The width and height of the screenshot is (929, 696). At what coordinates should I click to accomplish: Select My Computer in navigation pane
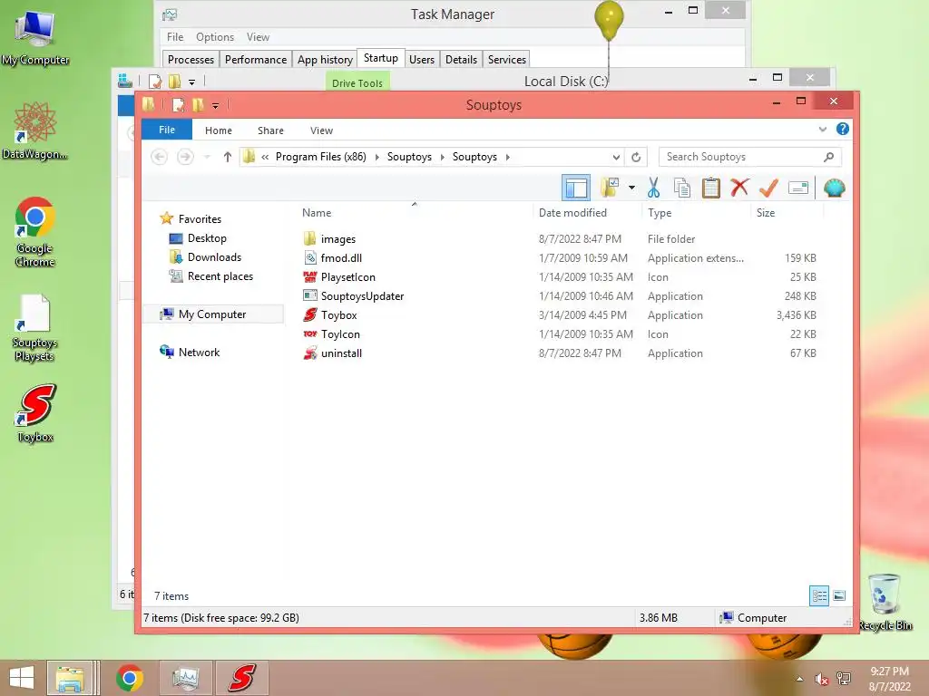pyautogui.click(x=212, y=314)
